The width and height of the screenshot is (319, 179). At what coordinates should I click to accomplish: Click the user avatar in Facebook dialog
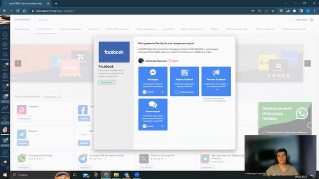click(x=141, y=61)
